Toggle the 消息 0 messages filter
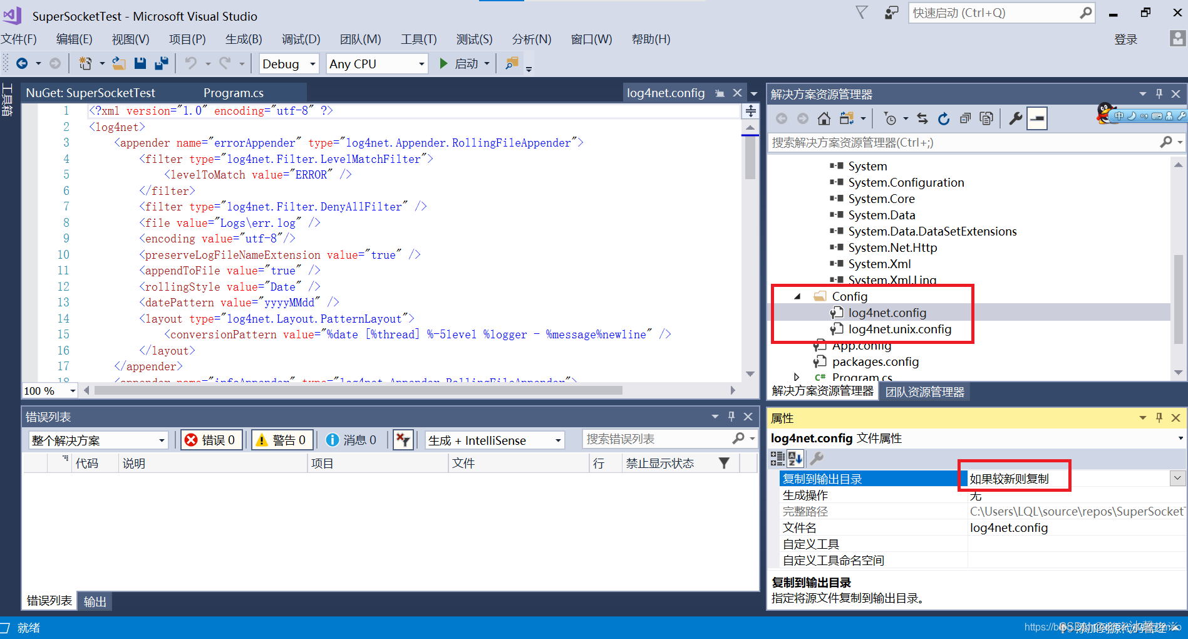The width and height of the screenshot is (1188, 639). coord(352,439)
